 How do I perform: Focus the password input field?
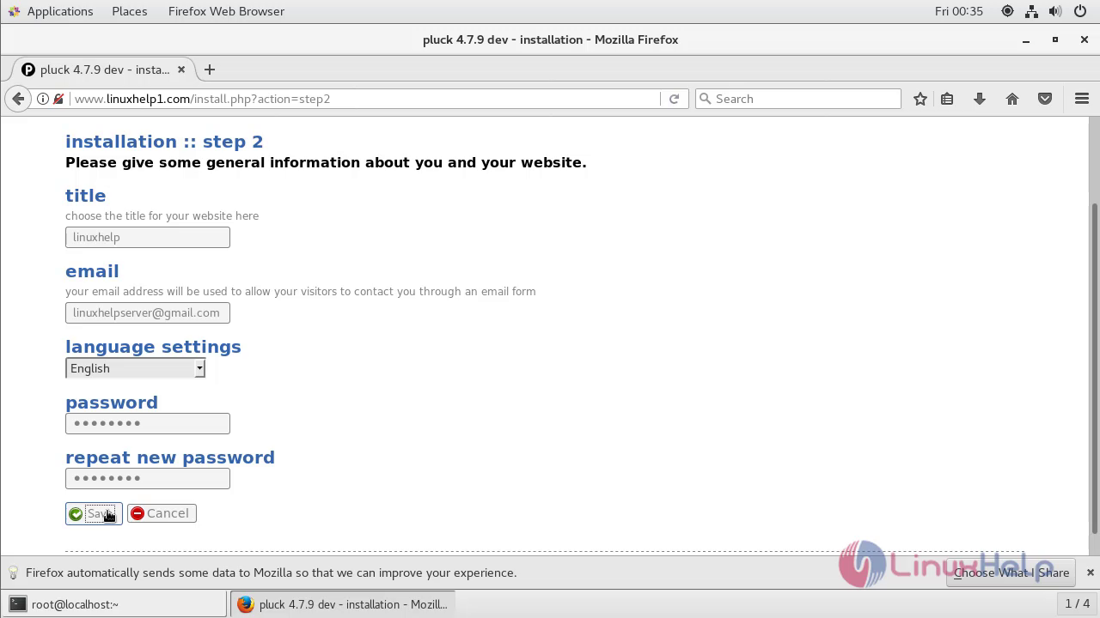tap(148, 423)
